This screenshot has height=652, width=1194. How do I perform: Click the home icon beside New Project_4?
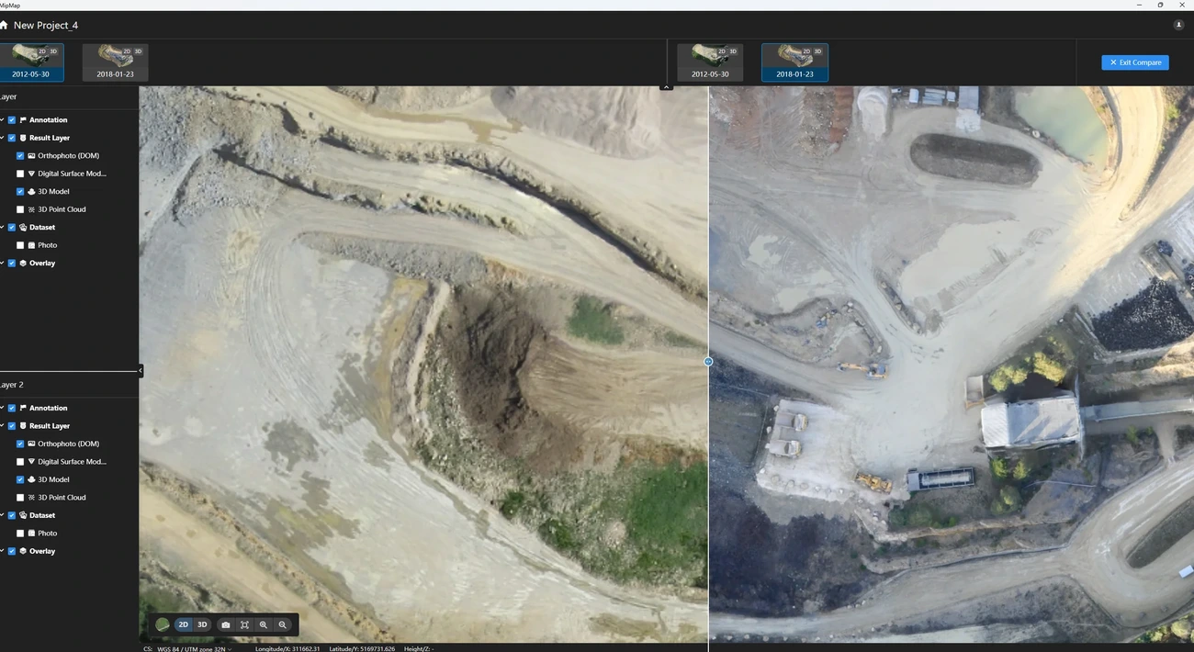(4, 25)
